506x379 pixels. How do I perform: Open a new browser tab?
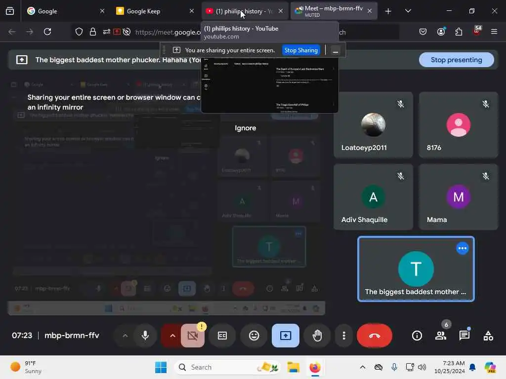coord(388,11)
